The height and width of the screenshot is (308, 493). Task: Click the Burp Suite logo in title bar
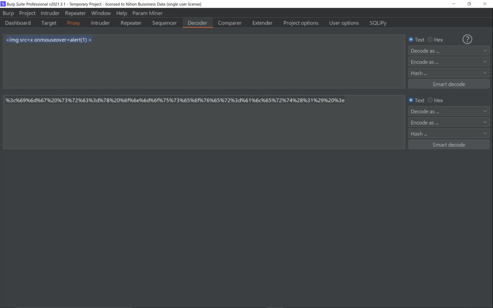3,4
